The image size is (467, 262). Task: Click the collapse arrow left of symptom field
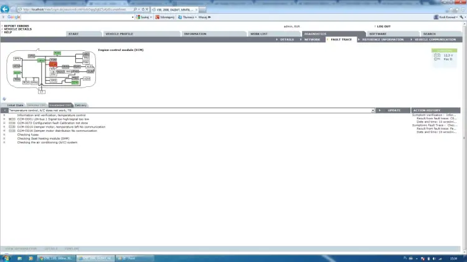pyautogui.click(x=4, y=111)
